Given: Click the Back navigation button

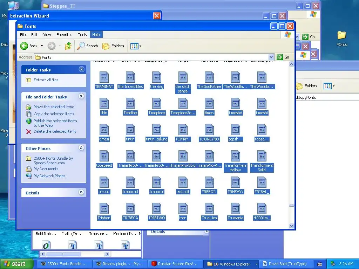Looking at the screenshot, I should pyautogui.click(x=29, y=46).
